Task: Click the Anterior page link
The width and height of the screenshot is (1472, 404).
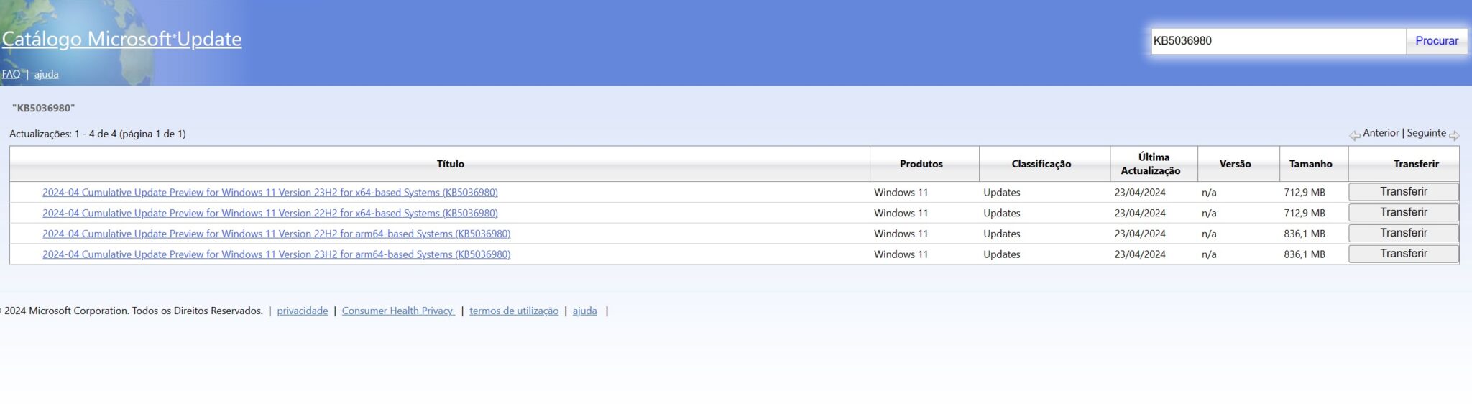Action: pyautogui.click(x=1381, y=133)
